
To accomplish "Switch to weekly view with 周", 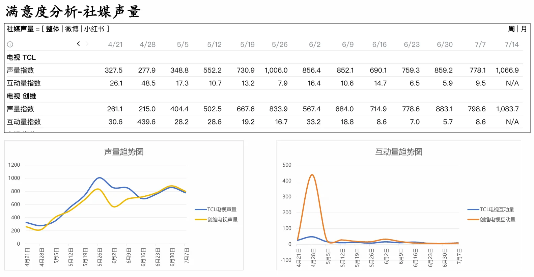I will [511, 29].
